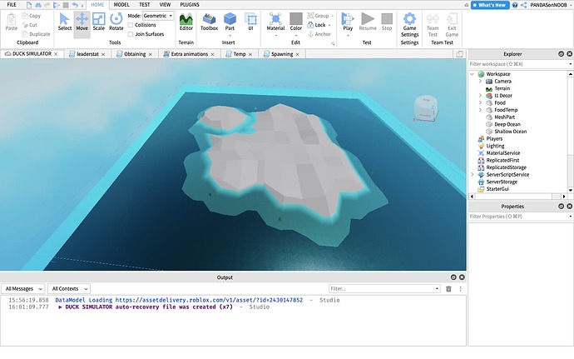Choose the Rotate tool
This screenshot has height=359, width=574.
(116, 22)
